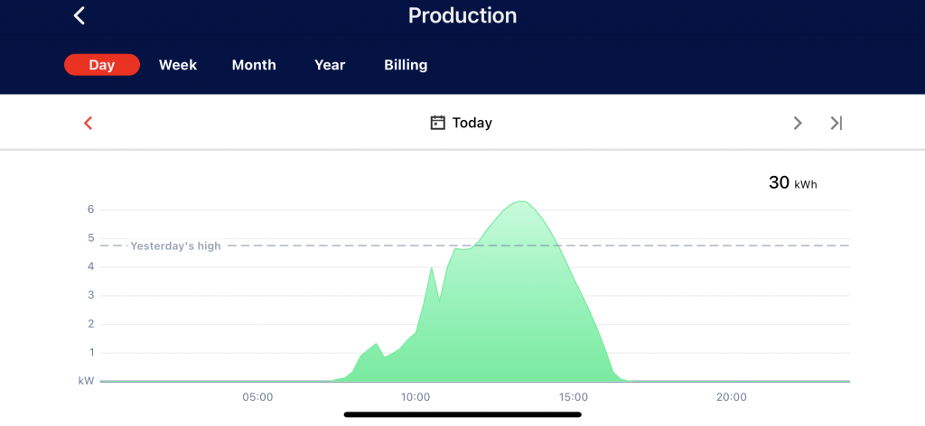Advance to next day using gray chevron
Viewport: 925px width, 426px height.
click(797, 124)
